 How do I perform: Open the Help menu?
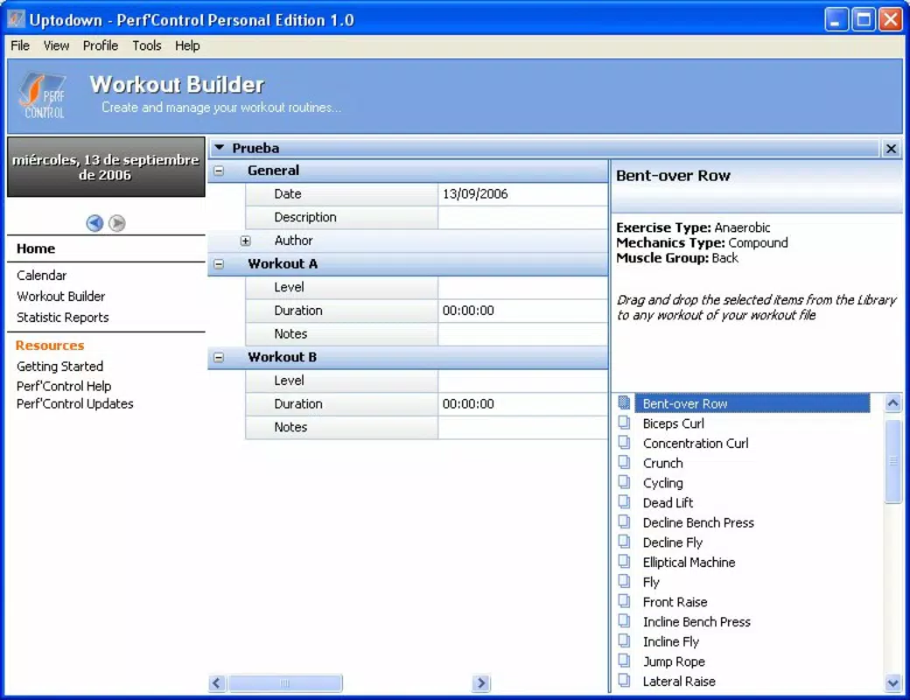point(187,45)
